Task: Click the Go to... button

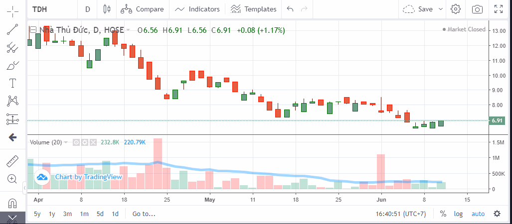Action: tap(144, 214)
